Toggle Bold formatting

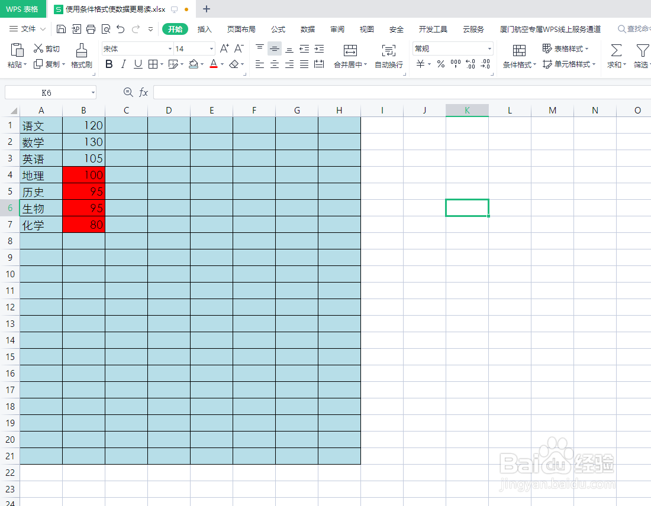click(x=109, y=64)
